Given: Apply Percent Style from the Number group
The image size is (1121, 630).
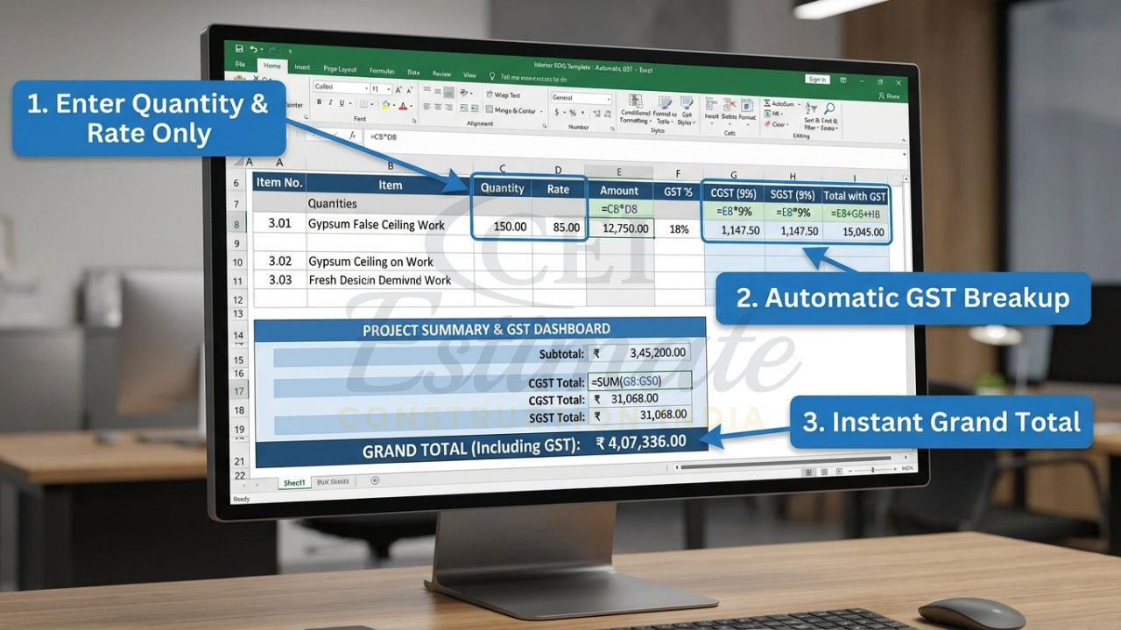Looking at the screenshot, I should click(573, 111).
